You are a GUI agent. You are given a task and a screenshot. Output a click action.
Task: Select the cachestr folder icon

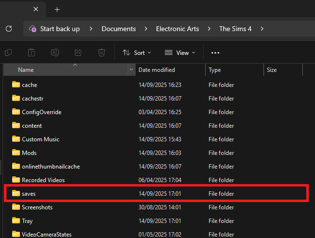point(16,98)
